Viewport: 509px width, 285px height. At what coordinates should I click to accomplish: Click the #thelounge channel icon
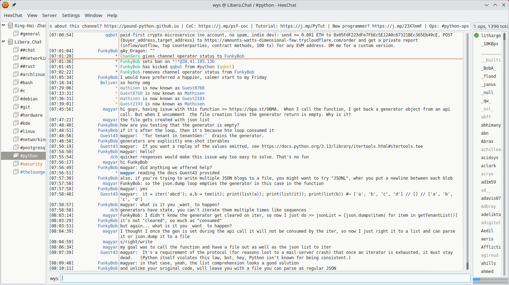pyautogui.click(x=16, y=172)
